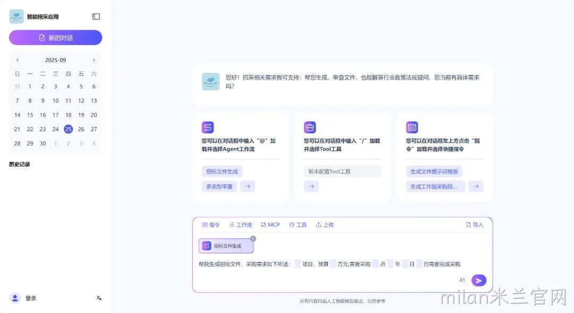Click the blank before 项目 in prompt
Screen dimensions: 574x313
[x=298, y=264]
